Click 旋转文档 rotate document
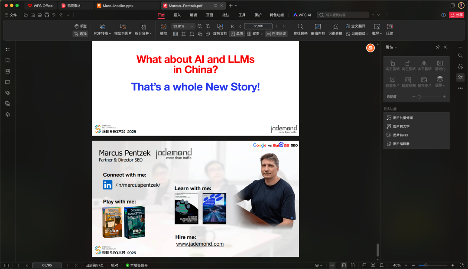Screen dimensions: 468x269 coord(220,29)
